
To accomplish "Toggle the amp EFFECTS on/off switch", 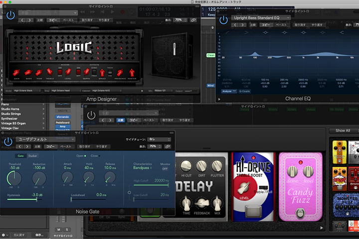I will click(x=78, y=72).
